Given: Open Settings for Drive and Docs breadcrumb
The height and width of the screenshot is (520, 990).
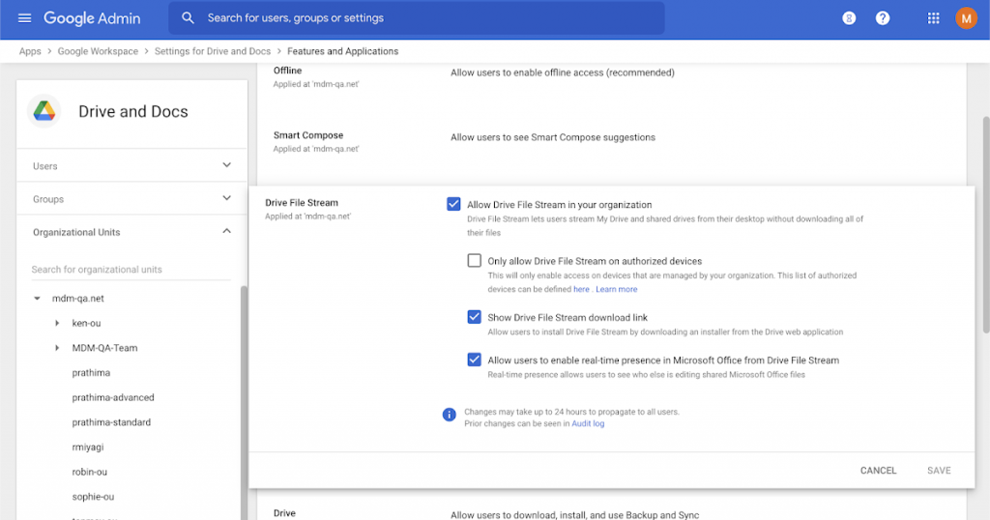Looking at the screenshot, I should pos(214,51).
